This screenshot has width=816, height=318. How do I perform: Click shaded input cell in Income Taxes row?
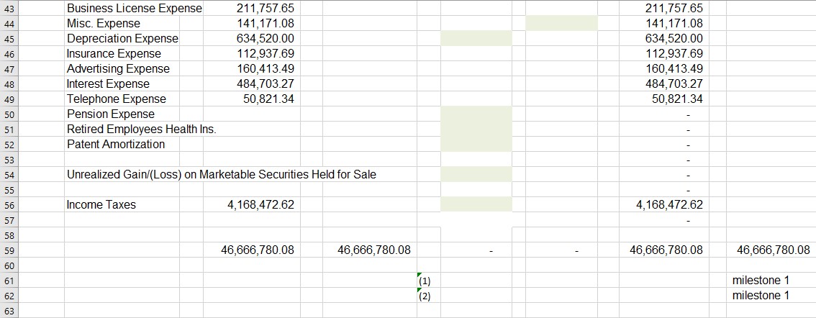click(476, 204)
